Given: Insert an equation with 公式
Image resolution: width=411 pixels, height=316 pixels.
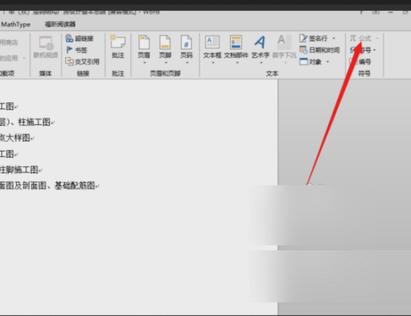Looking at the screenshot, I should tap(360, 38).
